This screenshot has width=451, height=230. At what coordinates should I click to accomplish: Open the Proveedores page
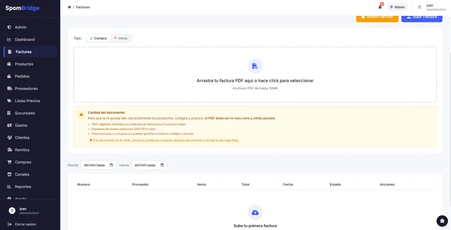(x=30, y=89)
